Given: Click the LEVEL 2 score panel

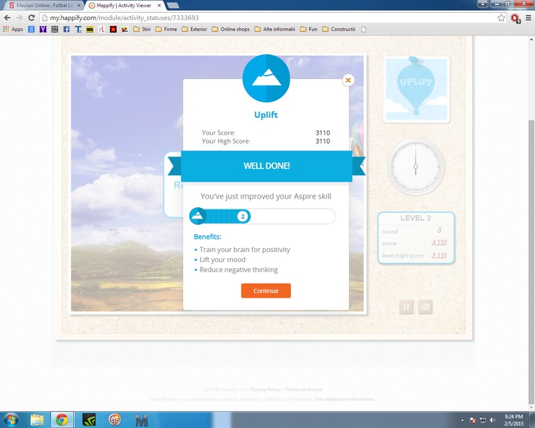Looking at the screenshot, I should pyautogui.click(x=416, y=238).
